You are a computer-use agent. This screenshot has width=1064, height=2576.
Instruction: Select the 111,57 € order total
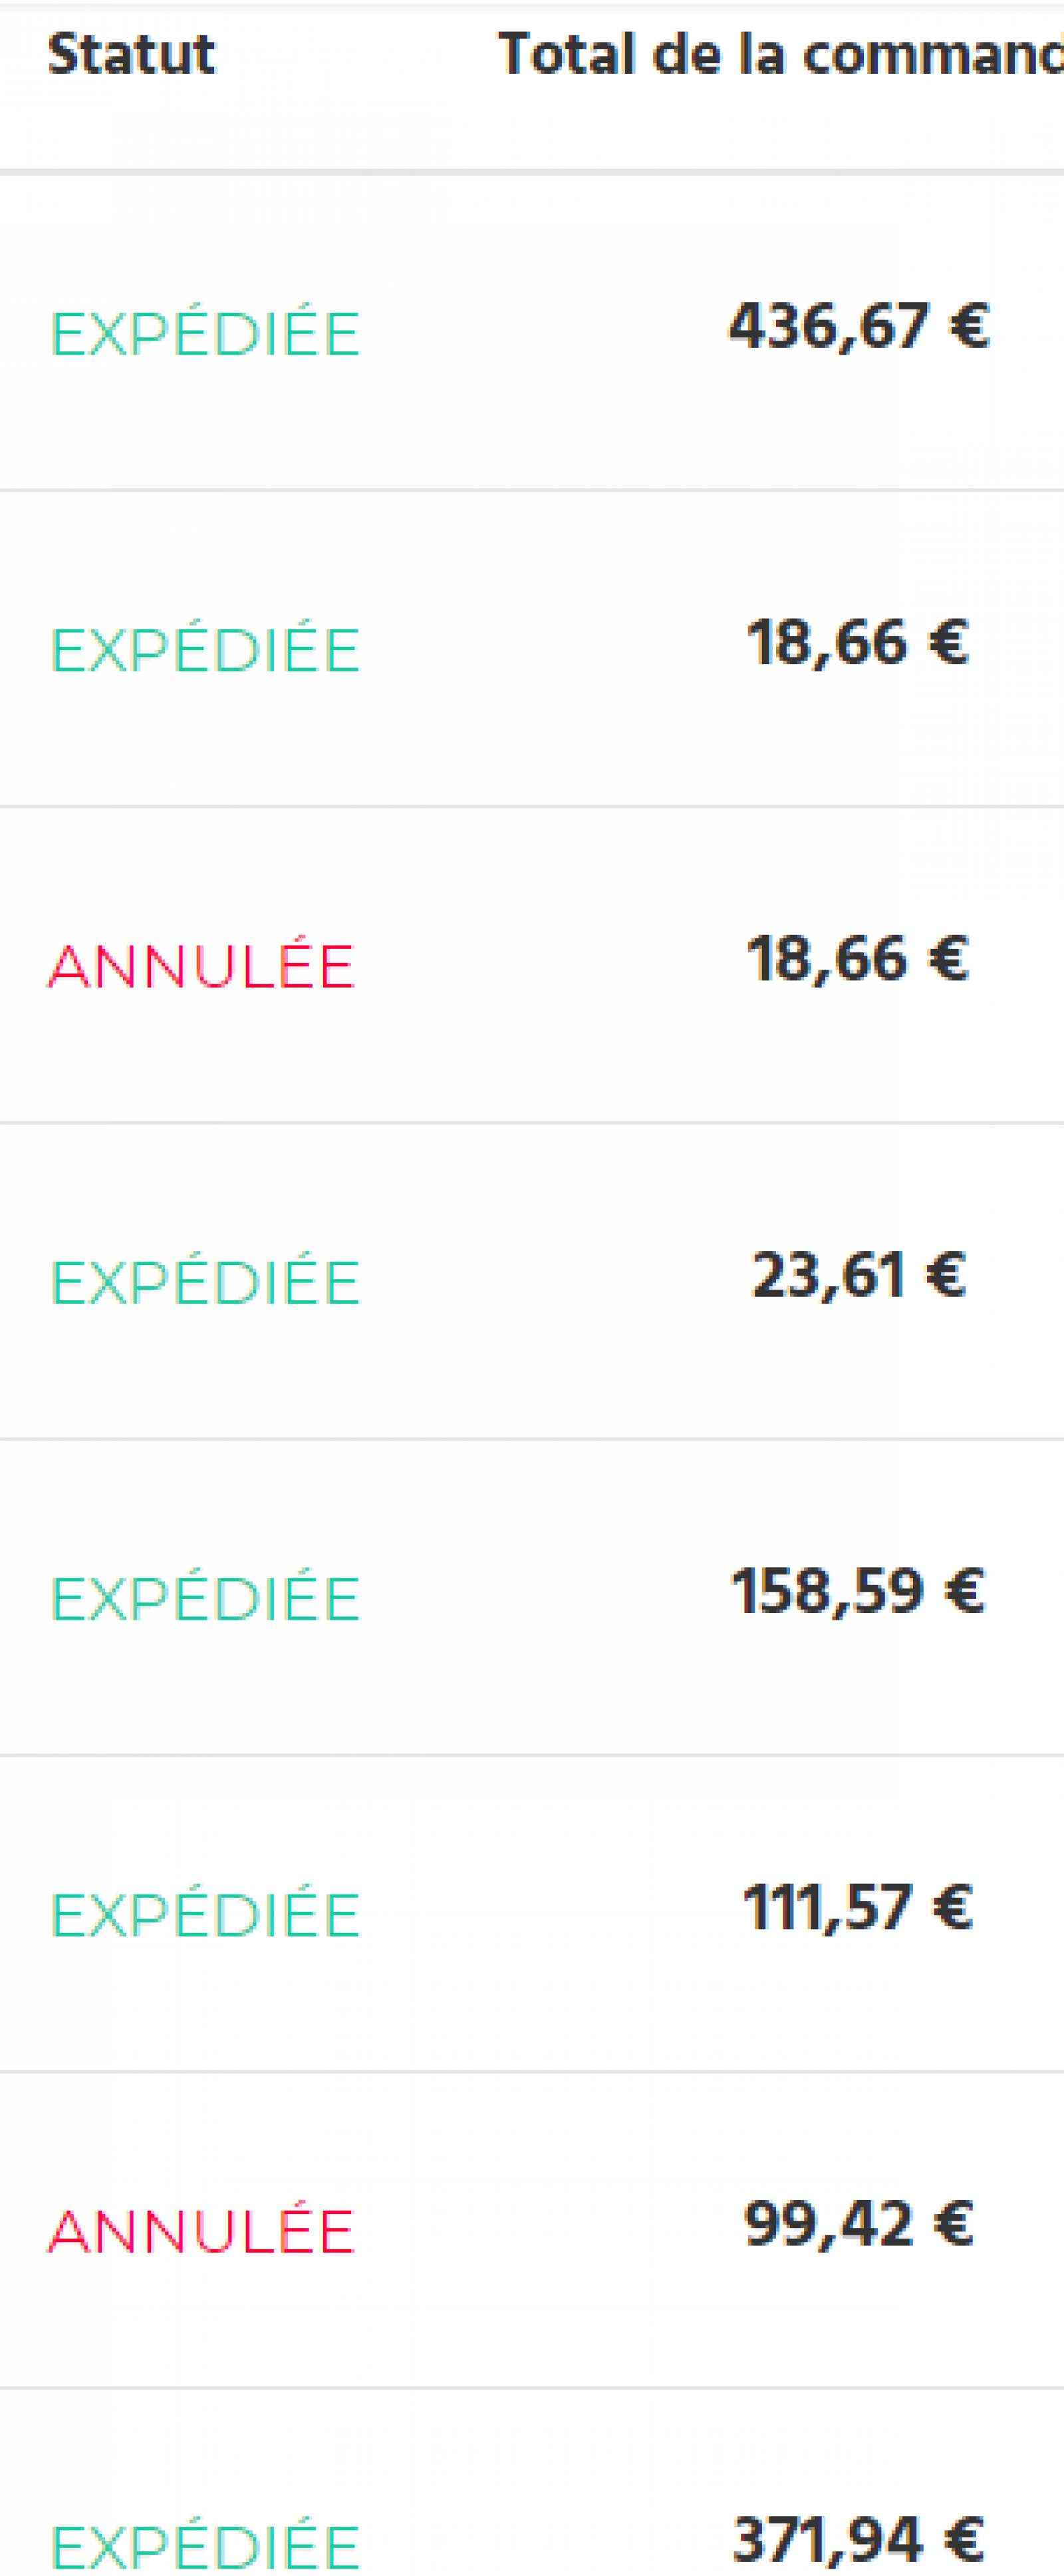[x=859, y=1906]
